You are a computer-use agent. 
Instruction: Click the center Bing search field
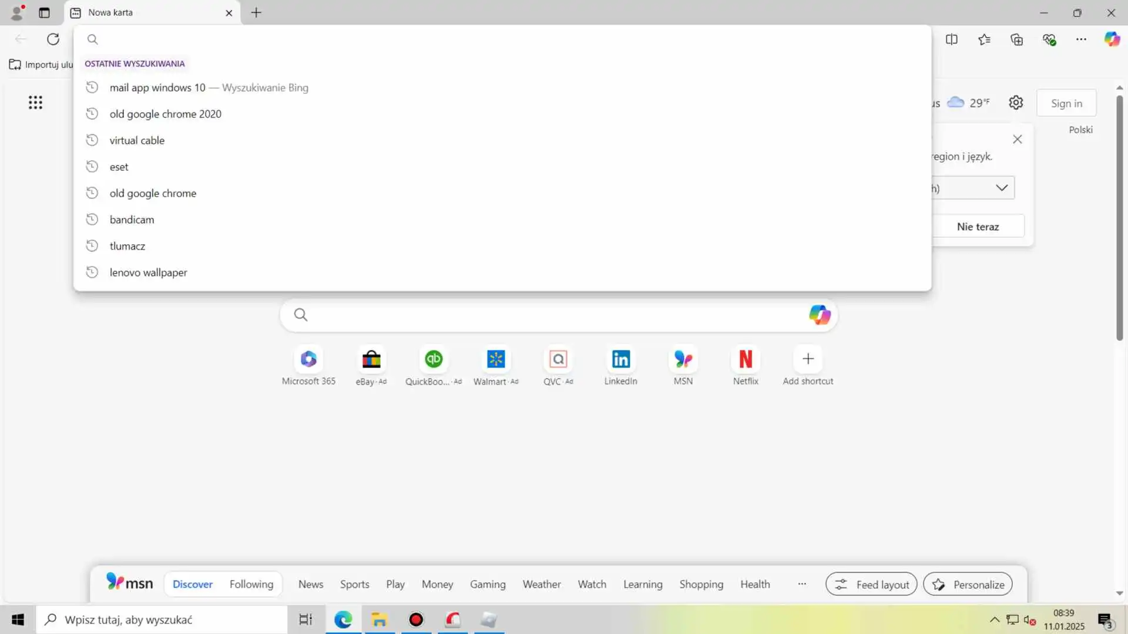552,315
